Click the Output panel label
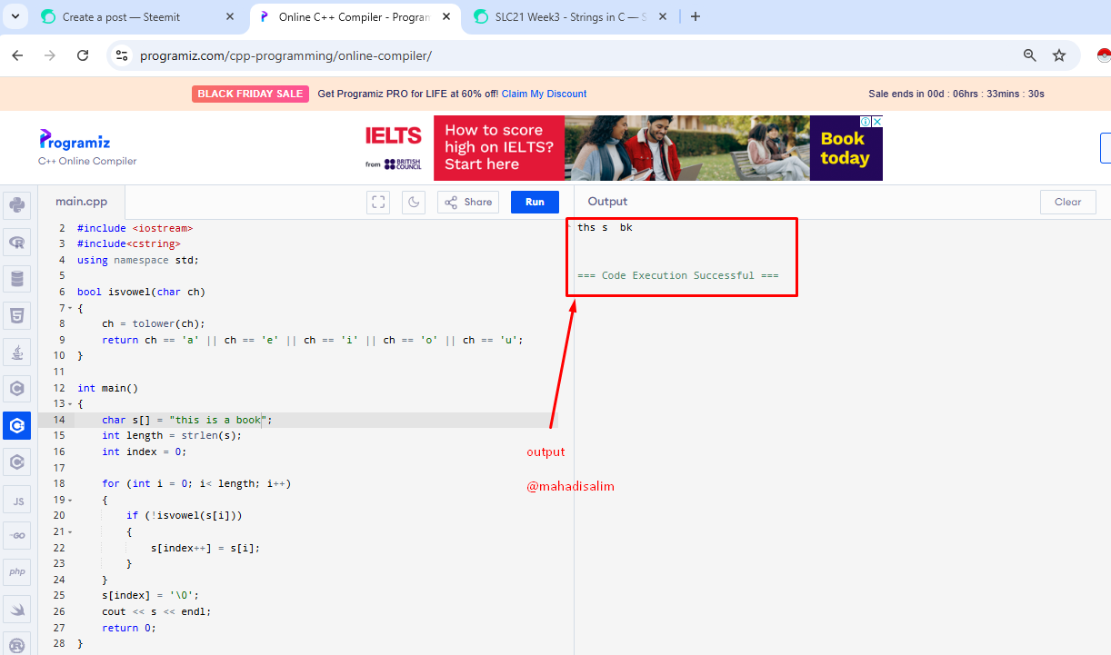Screen dimensions: 1111x655 pyautogui.click(x=607, y=202)
